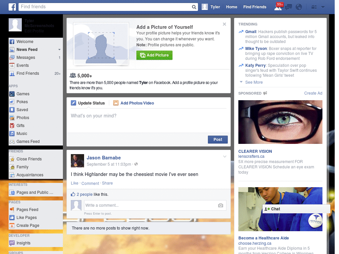Open the Photos app icon
339x254 pixels.
coord(12,118)
